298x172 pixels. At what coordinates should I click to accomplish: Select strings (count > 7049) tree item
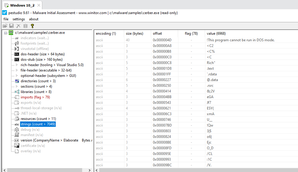[38, 124]
